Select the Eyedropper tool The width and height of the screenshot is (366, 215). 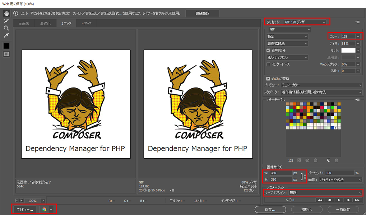[x=6, y=35]
